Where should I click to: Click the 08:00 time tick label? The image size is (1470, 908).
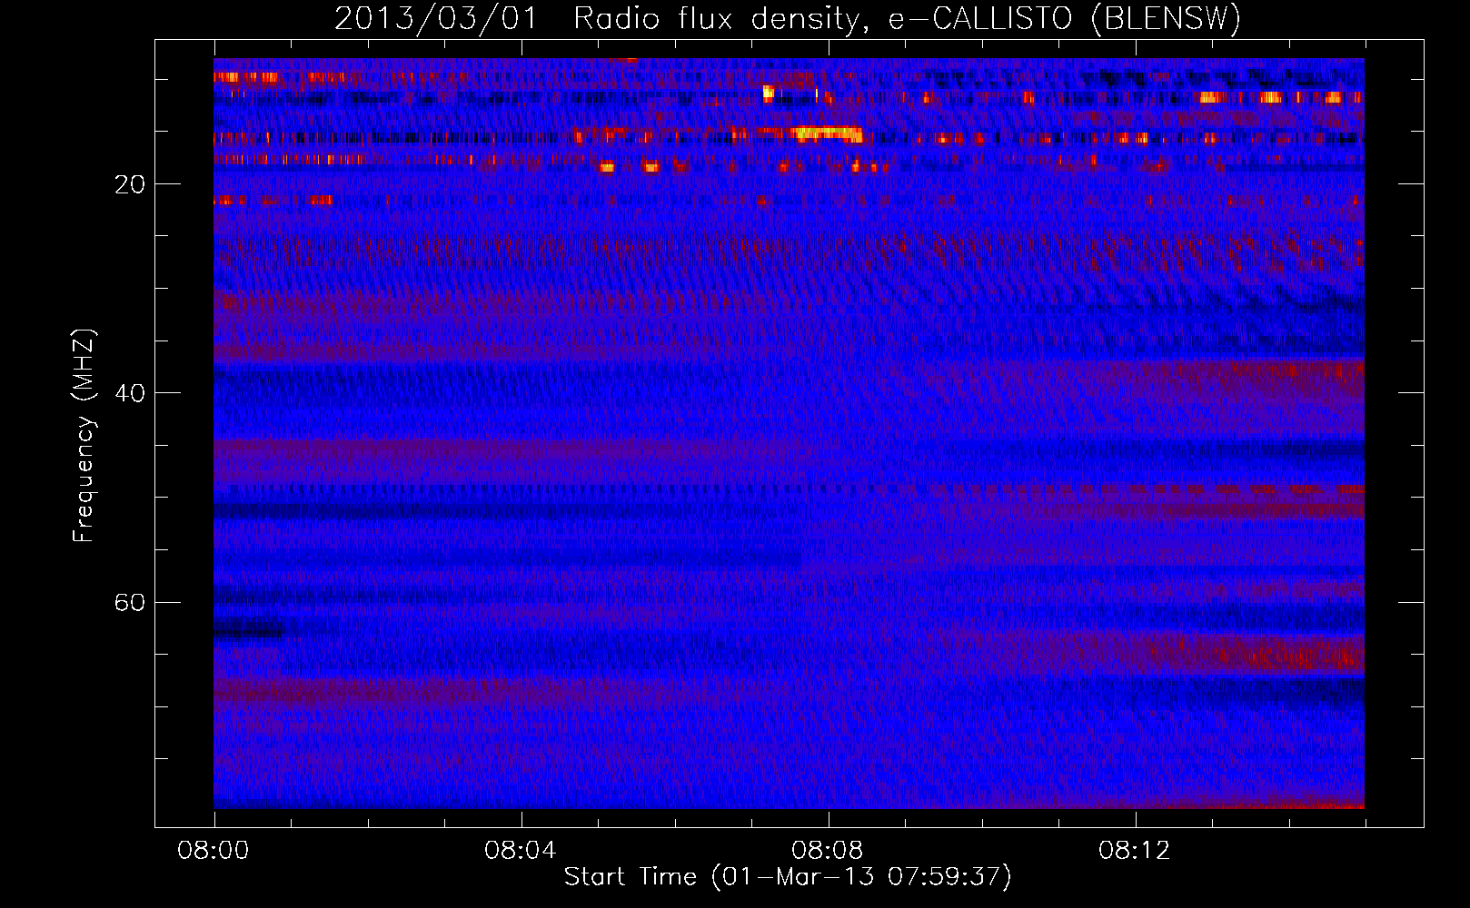coord(214,851)
